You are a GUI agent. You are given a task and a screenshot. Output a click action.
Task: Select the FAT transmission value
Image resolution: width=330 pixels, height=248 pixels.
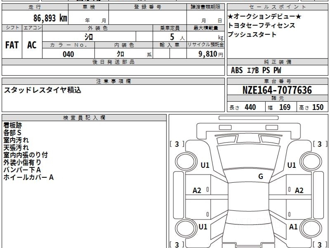[12, 45]
